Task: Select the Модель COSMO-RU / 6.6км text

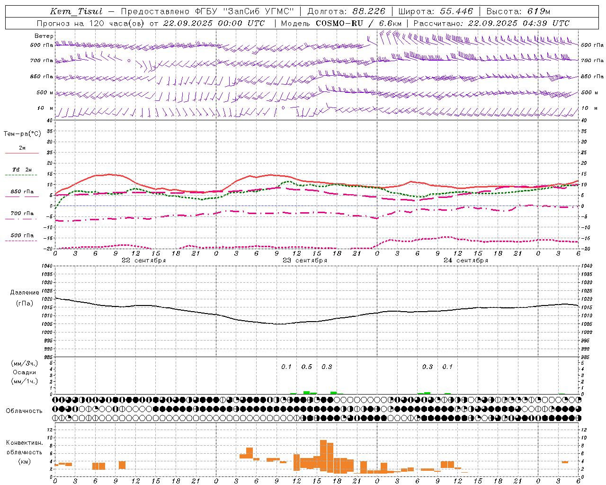Action: coord(341,23)
